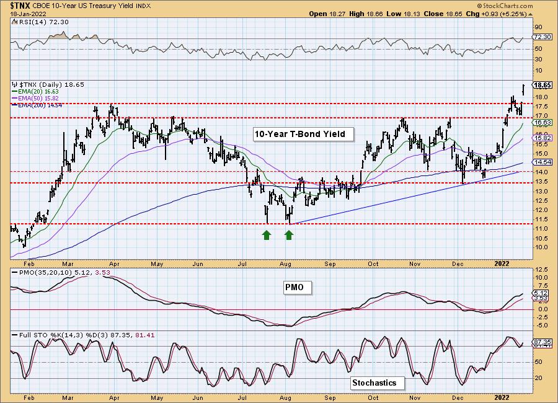Click the PMO annotation box in chart
Viewport: 558px width, 403px height.
pyautogui.click(x=298, y=287)
